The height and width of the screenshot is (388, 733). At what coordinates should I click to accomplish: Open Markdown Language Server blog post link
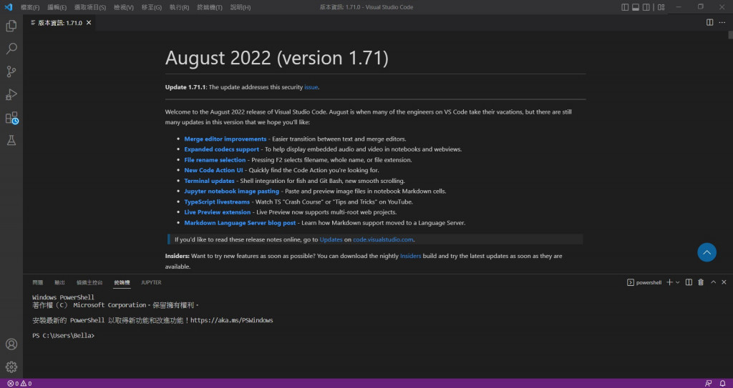(240, 223)
